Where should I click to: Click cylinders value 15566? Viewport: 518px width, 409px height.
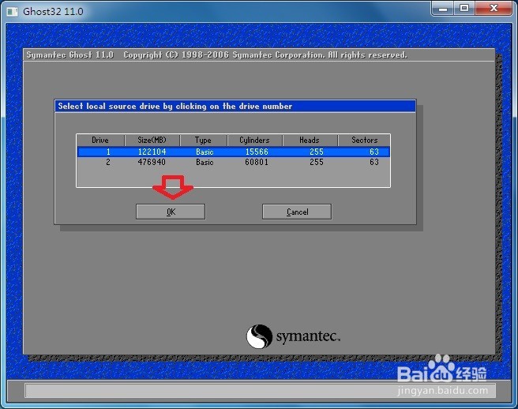click(257, 152)
